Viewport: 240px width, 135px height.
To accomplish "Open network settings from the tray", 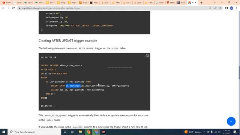I will tap(216, 132).
